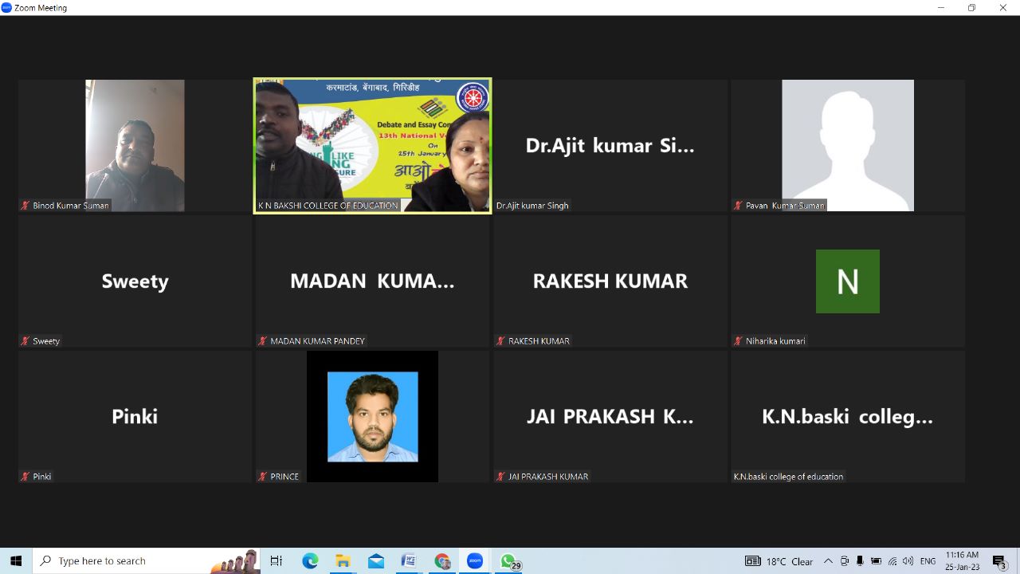The image size is (1020, 574).
Task: Open Microsoft Edge from the taskbar
Action: [x=310, y=561]
